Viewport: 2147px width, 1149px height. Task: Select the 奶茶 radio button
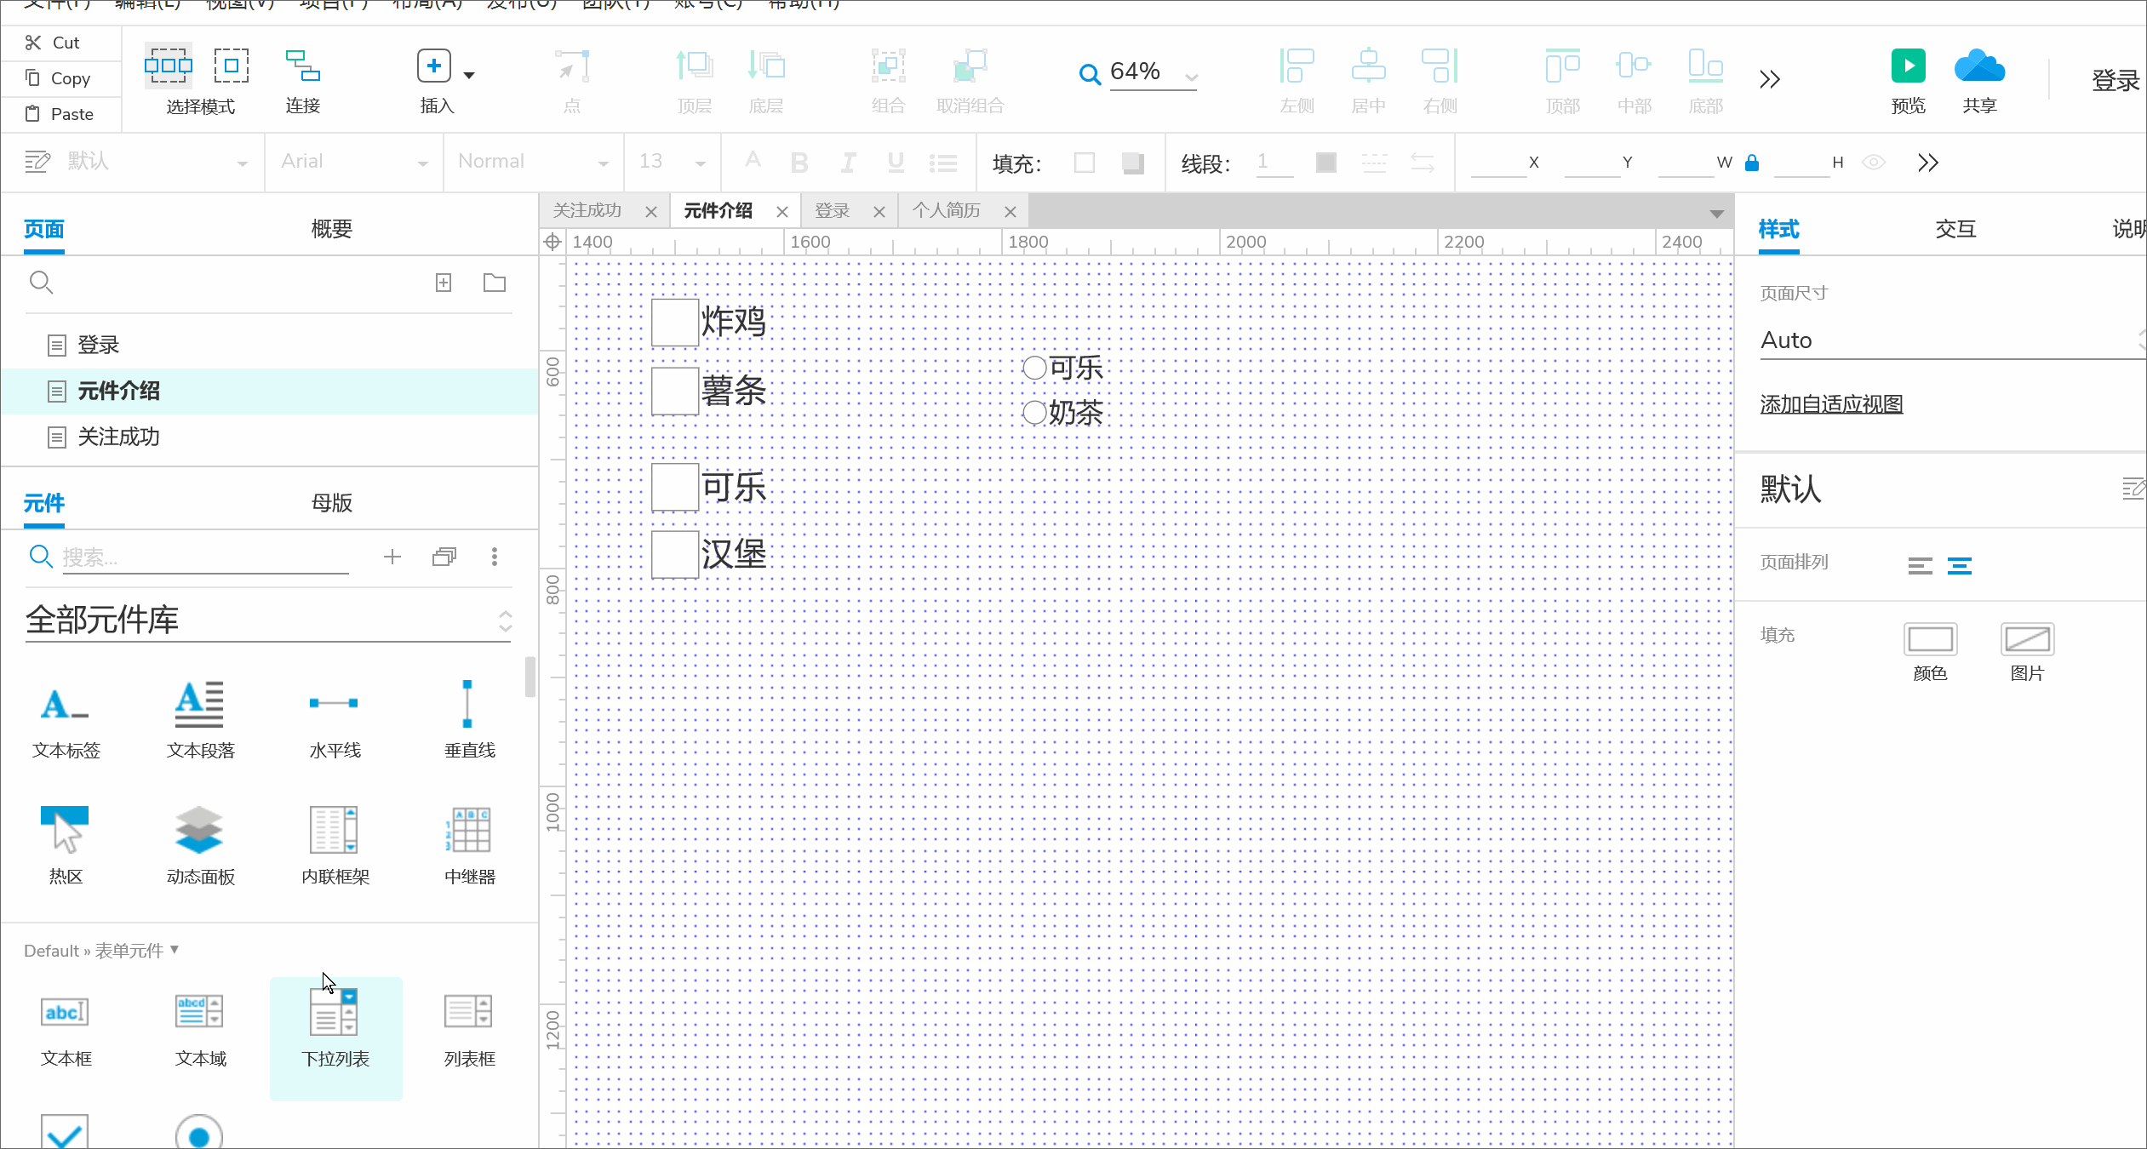1034,413
